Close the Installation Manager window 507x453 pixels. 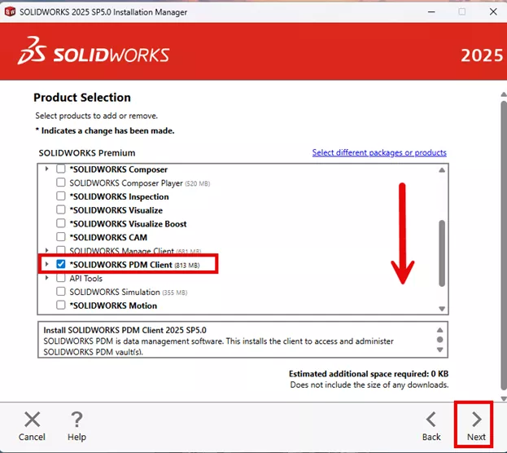pyautogui.click(x=493, y=11)
